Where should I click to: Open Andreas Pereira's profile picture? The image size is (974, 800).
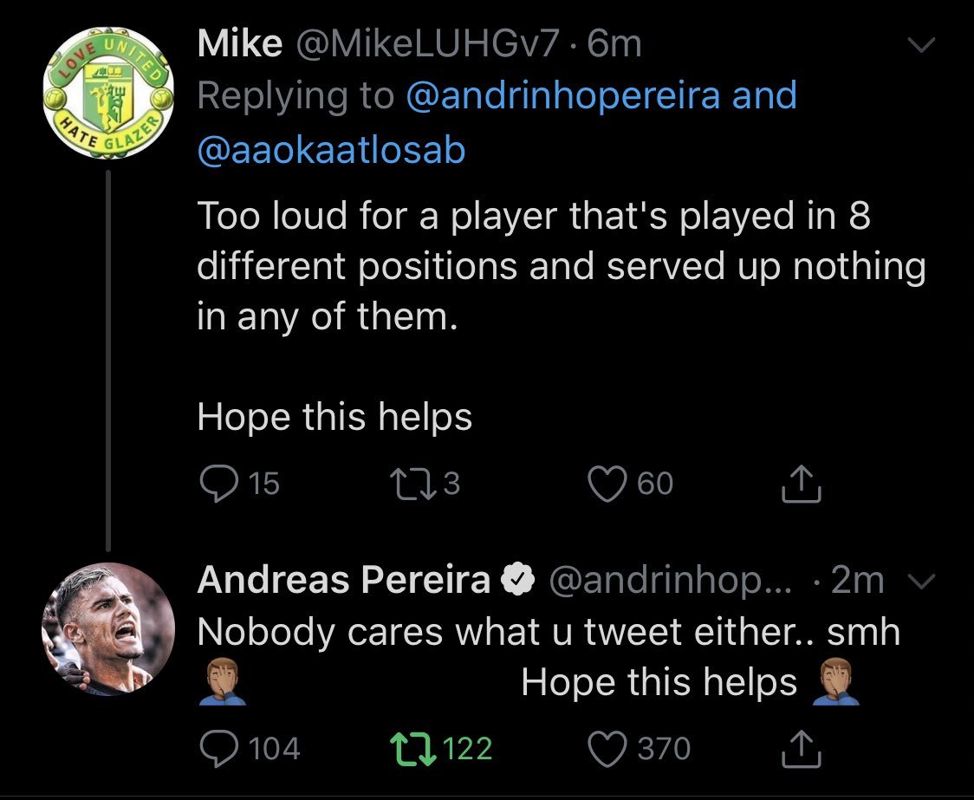point(107,628)
